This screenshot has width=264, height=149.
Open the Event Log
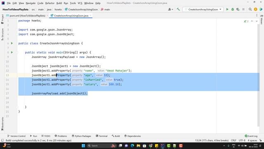251,136
